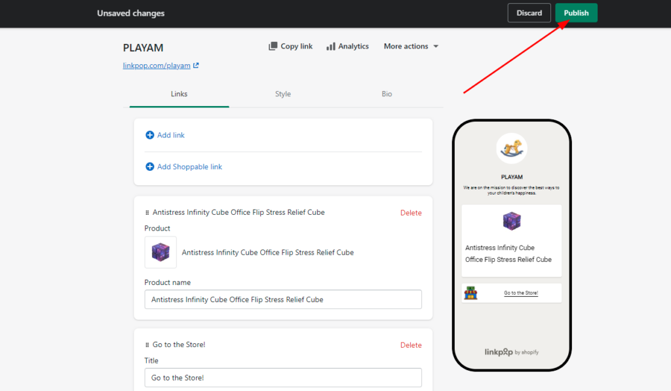Click the rocking horse avatar in preview
Image resolution: width=671 pixels, height=391 pixels.
point(512,149)
